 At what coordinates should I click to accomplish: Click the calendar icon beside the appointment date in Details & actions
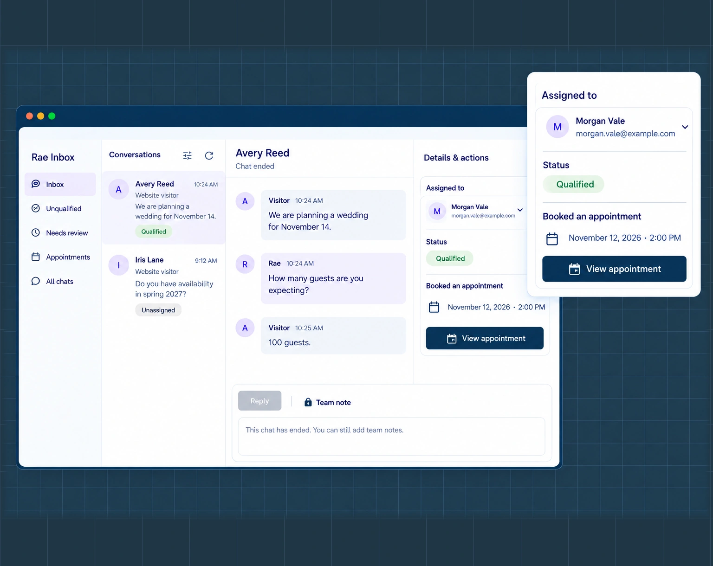[434, 307]
